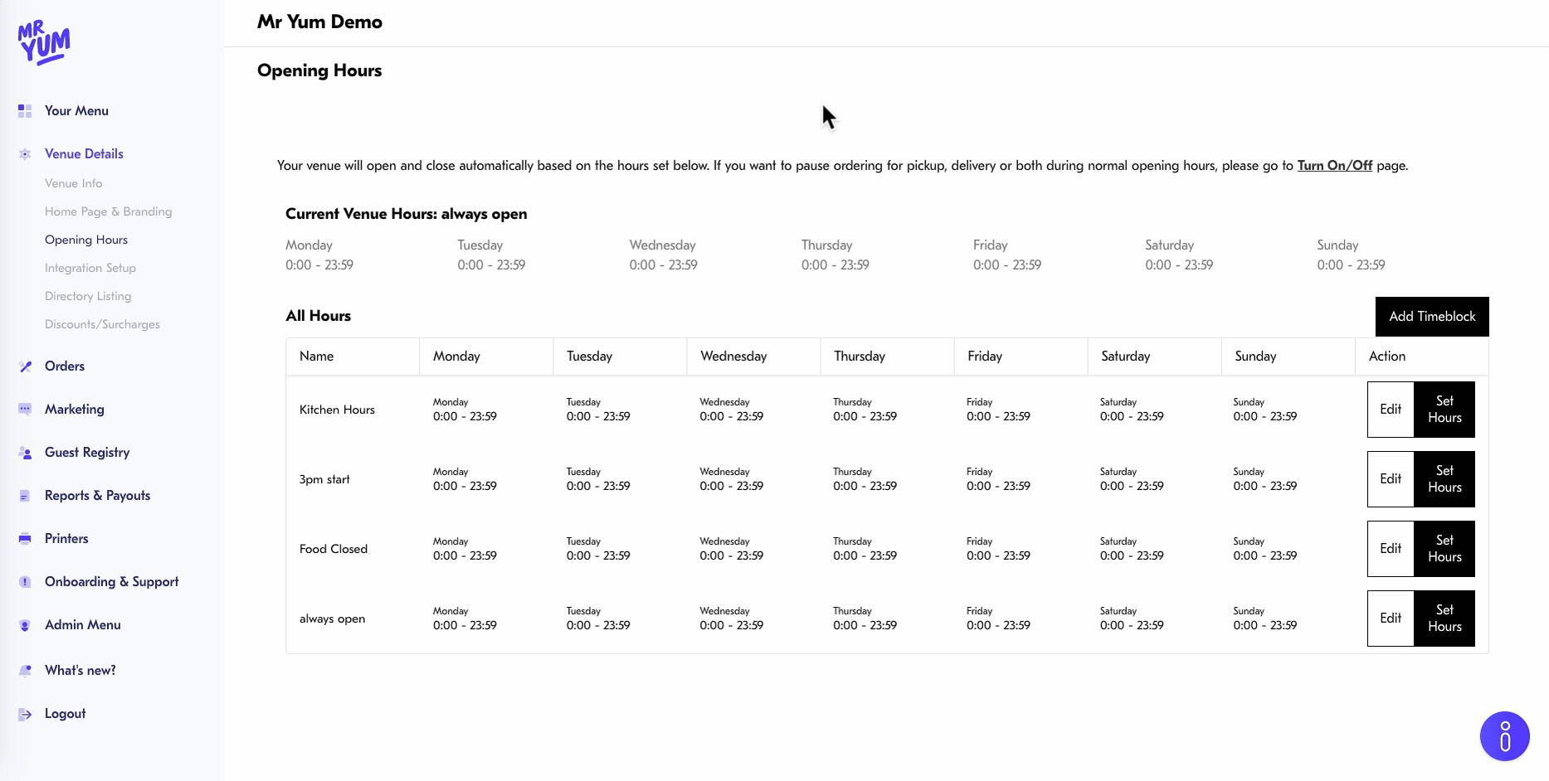
Task: Select Opening Hours in sidebar
Action: click(x=86, y=240)
